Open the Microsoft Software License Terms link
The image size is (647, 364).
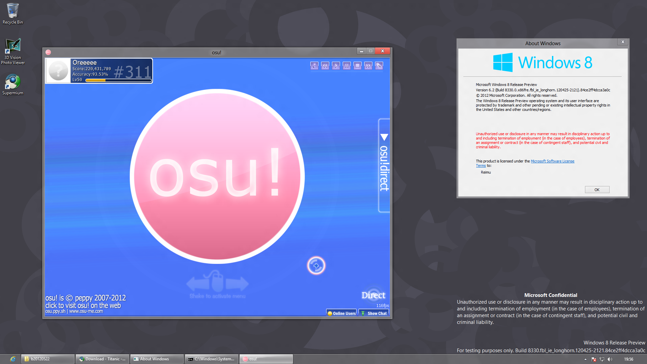tap(552, 161)
